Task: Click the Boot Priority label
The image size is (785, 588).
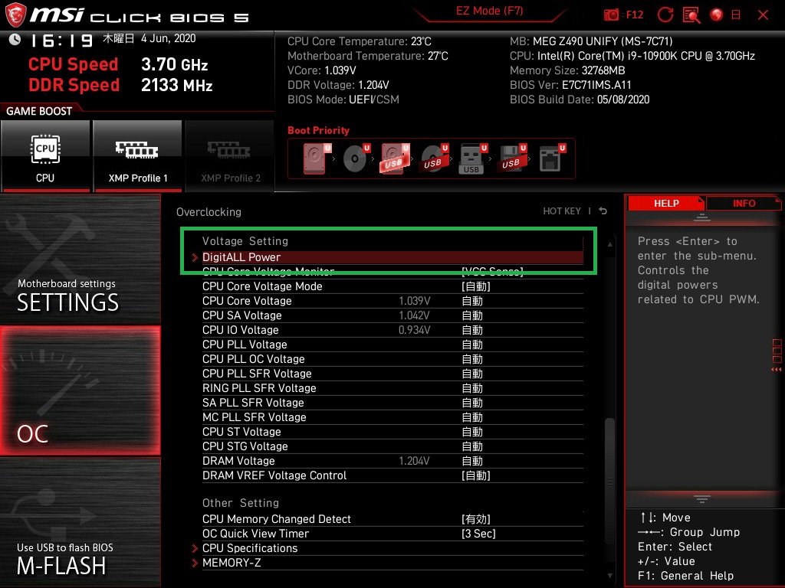Action: [x=318, y=130]
